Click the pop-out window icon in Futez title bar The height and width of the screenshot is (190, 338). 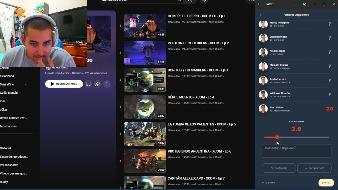(x=305, y=4)
